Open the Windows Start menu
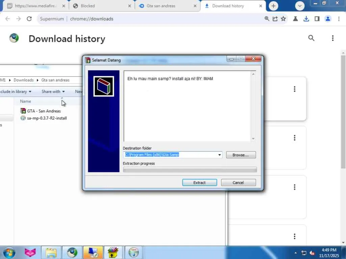Screen dimensions: 346x259 click(x=9, y=253)
